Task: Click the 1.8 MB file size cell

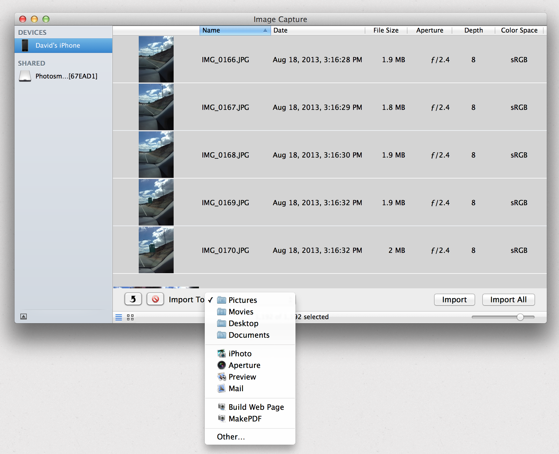Action: point(393,107)
